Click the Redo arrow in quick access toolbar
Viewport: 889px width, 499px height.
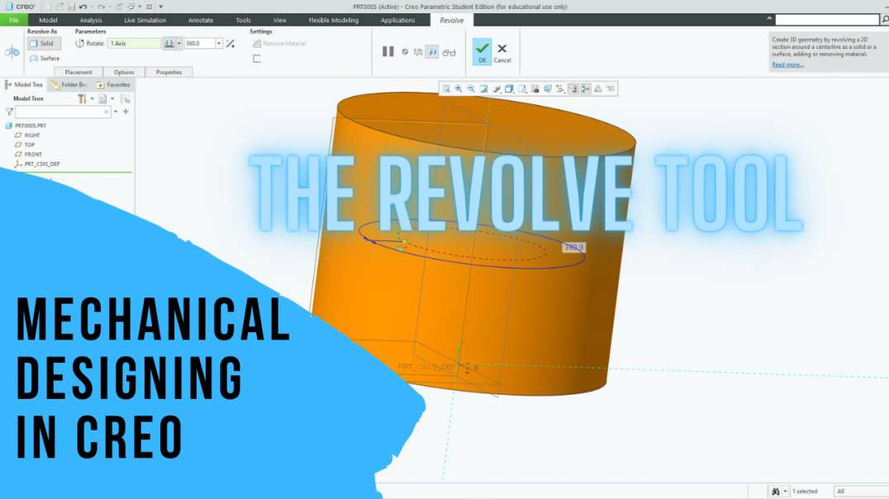(x=101, y=7)
